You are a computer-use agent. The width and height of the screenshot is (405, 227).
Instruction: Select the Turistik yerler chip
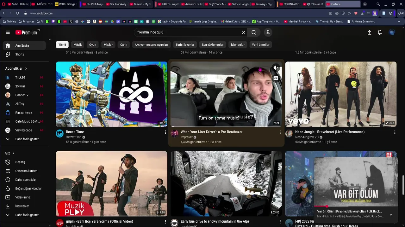185,45
